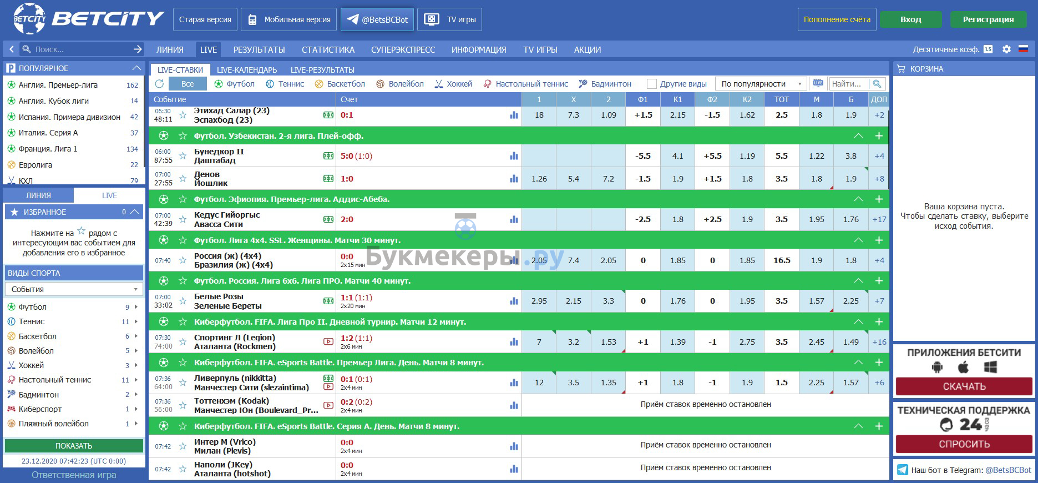Viewport: 1038px width, 483px height.
Task: Open statistics chart for Денов vs Йошлик
Action: [514, 179]
